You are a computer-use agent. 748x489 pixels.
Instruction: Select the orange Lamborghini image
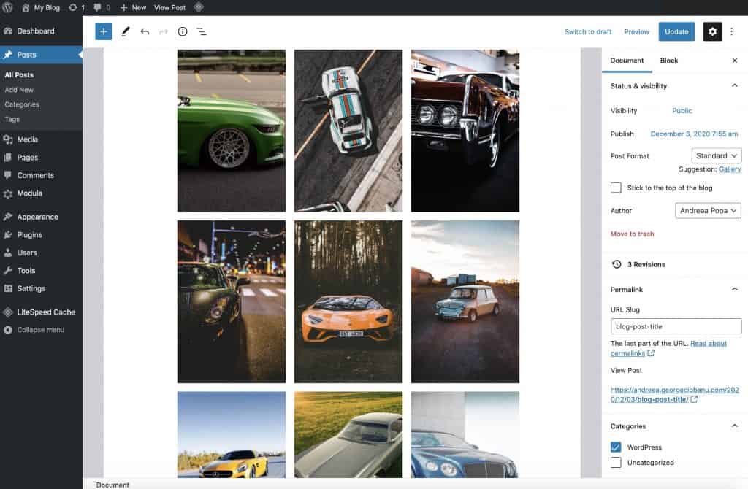point(348,301)
